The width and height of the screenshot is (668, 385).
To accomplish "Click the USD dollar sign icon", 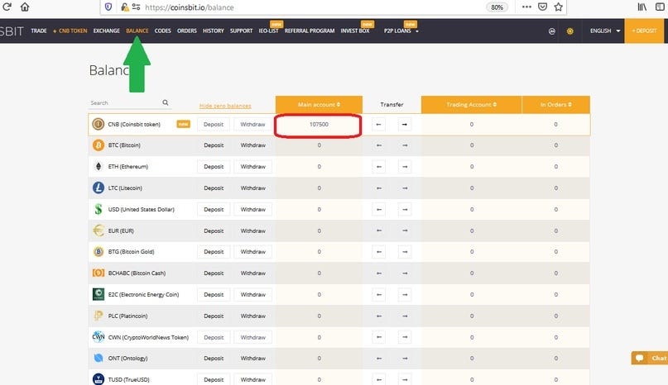I will [x=99, y=209].
